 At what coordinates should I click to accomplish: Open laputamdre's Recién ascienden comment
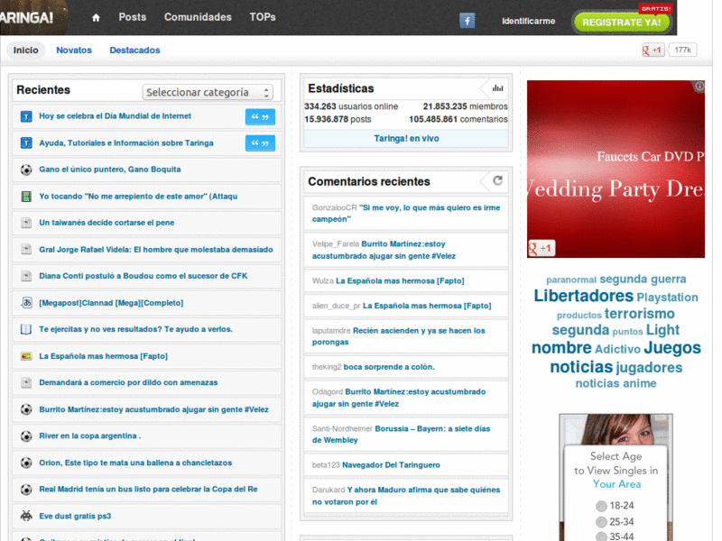click(x=399, y=336)
